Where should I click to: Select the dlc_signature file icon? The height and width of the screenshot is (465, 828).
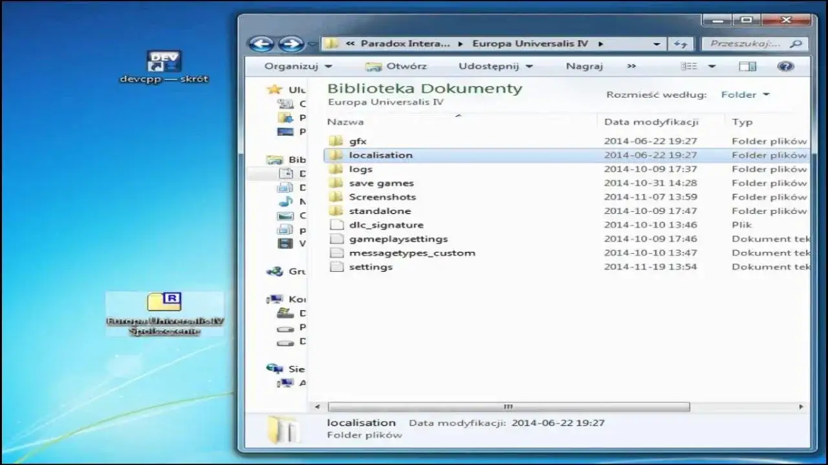[336, 225]
